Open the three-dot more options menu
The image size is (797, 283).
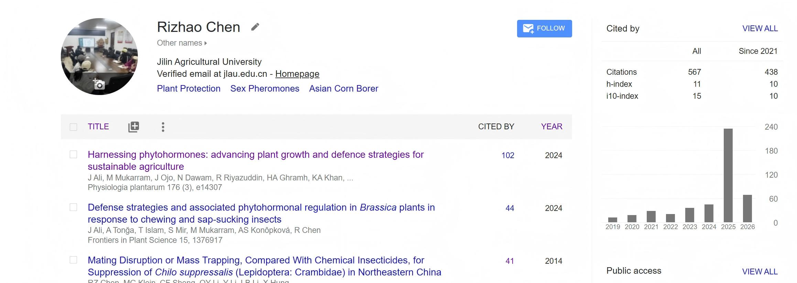(x=163, y=127)
